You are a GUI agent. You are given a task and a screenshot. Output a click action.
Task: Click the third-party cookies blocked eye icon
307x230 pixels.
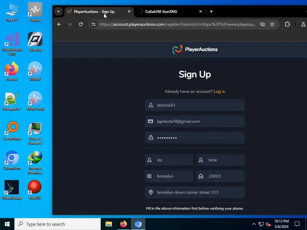tap(263, 24)
